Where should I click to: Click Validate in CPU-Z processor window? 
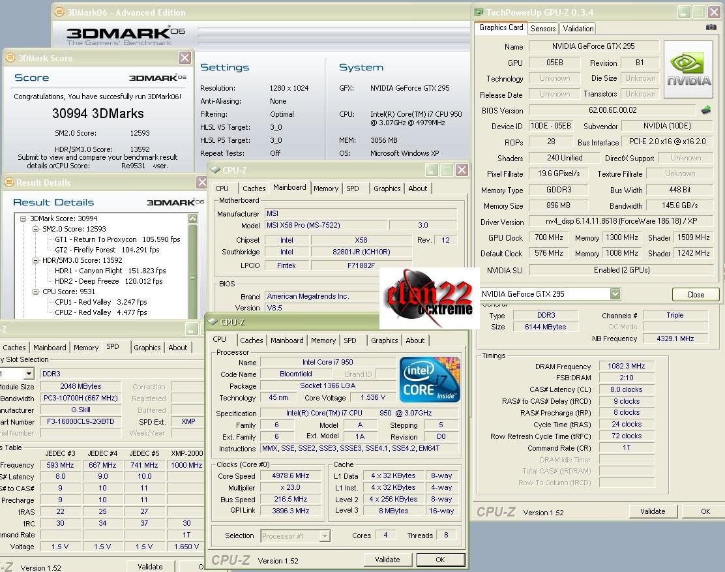387,560
